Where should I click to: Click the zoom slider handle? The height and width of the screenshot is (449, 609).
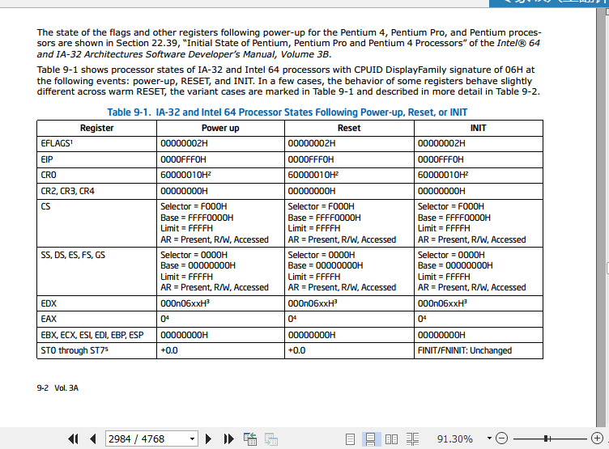pyautogui.click(x=547, y=438)
